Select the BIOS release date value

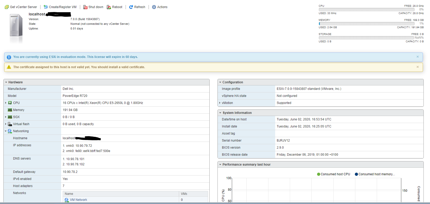pyautogui.click(x=307, y=155)
